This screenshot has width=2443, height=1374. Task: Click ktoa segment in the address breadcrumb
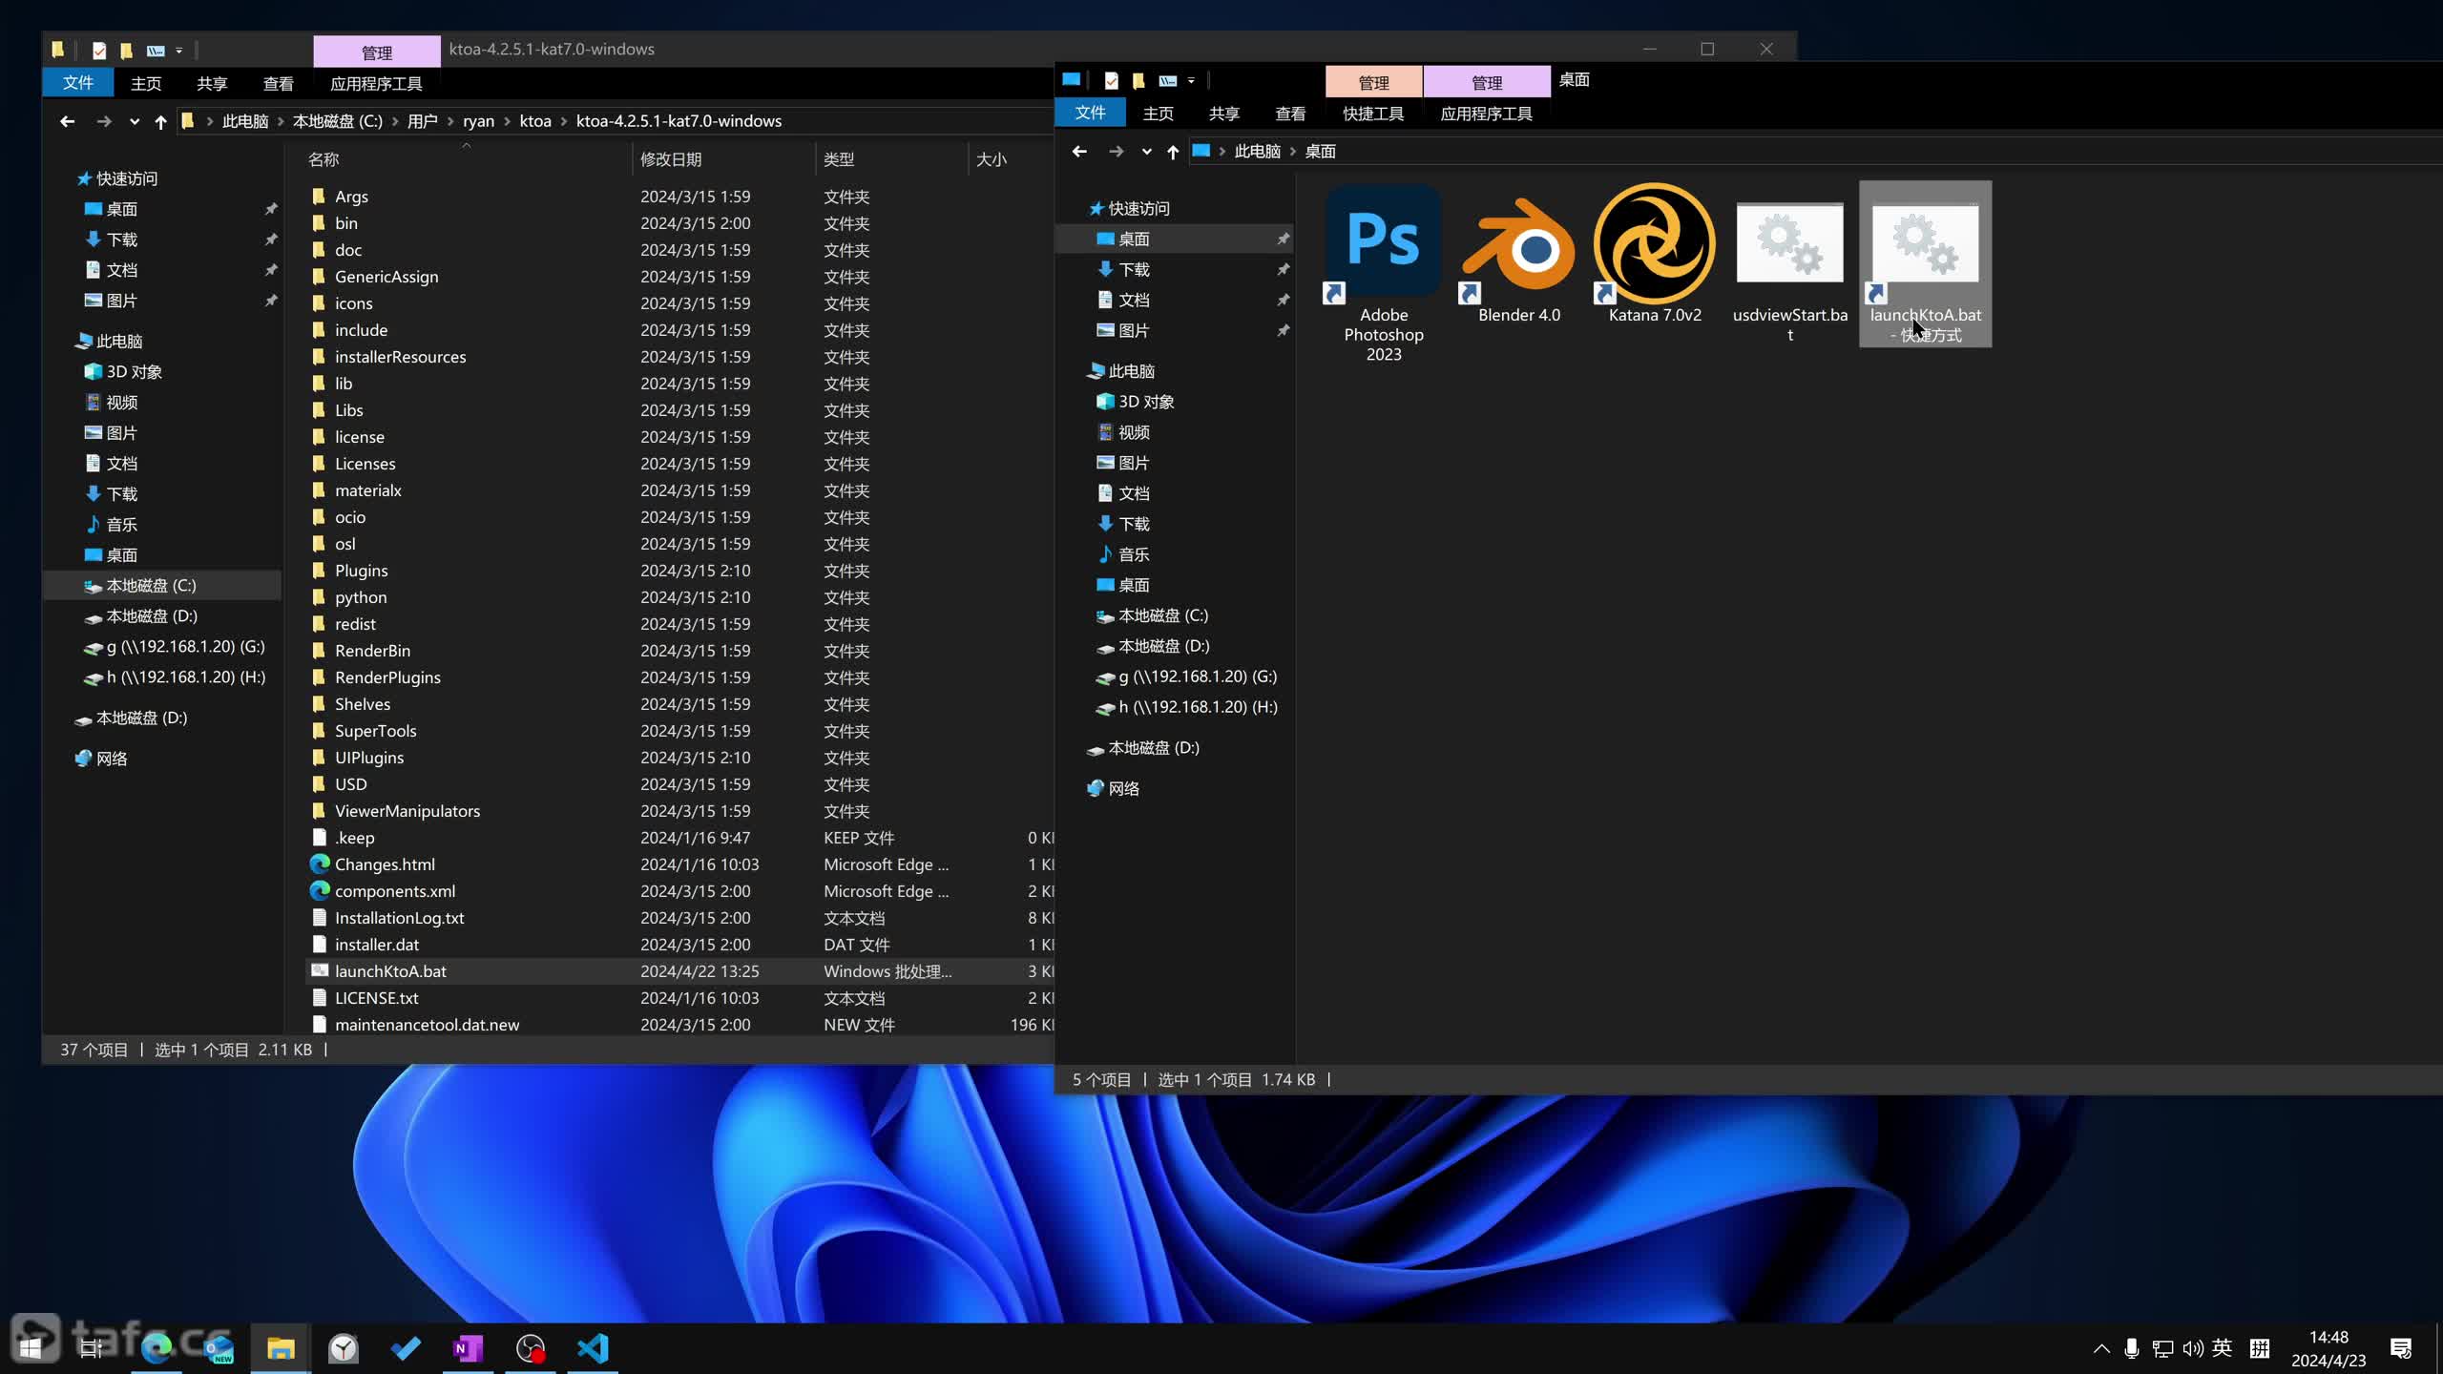click(x=535, y=121)
